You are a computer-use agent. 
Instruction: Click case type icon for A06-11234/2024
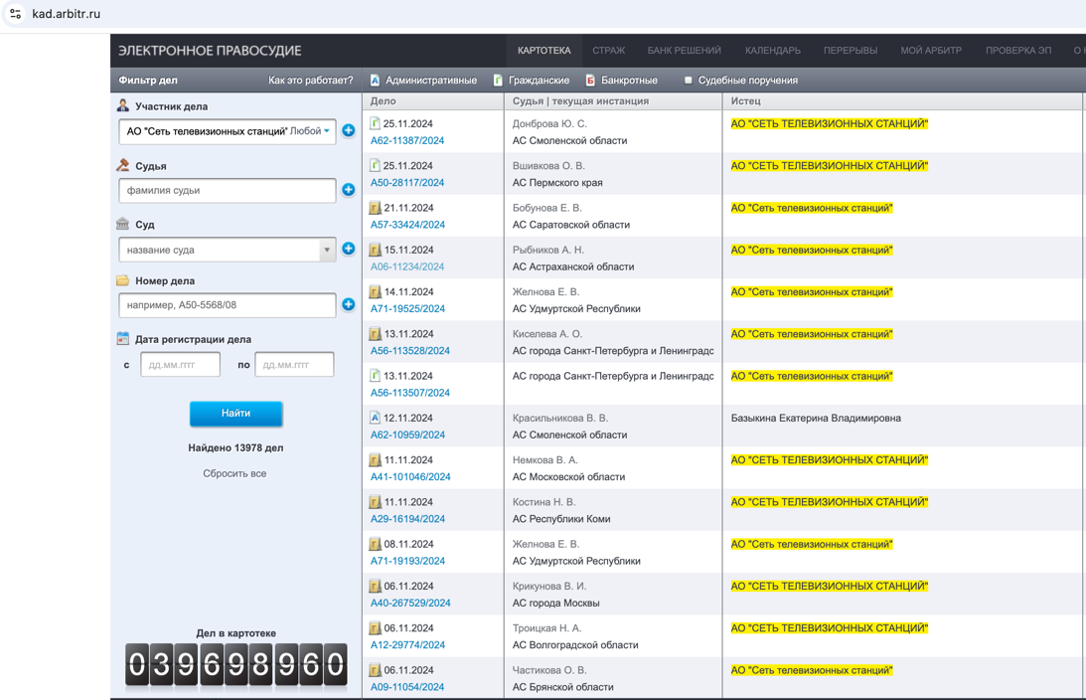376,251
